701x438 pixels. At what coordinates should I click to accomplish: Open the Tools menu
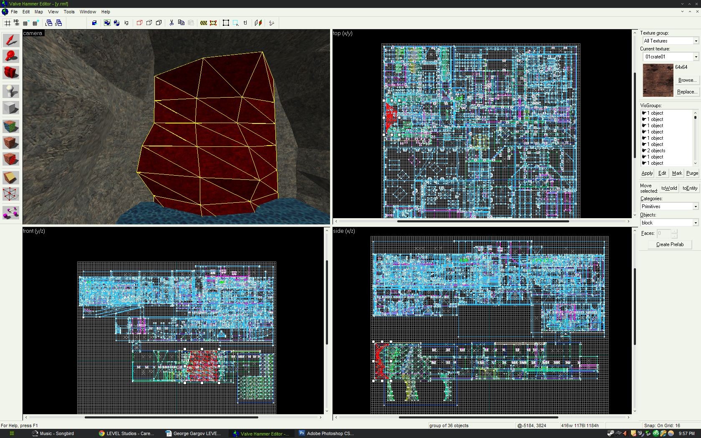tap(69, 12)
